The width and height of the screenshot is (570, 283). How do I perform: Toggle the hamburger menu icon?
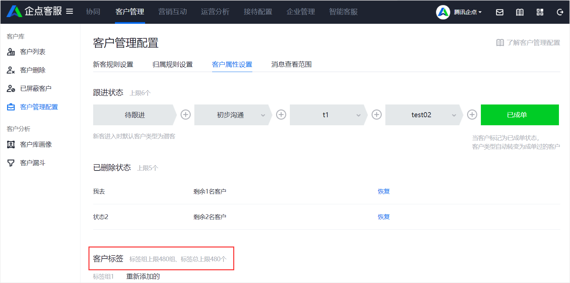coord(69,12)
